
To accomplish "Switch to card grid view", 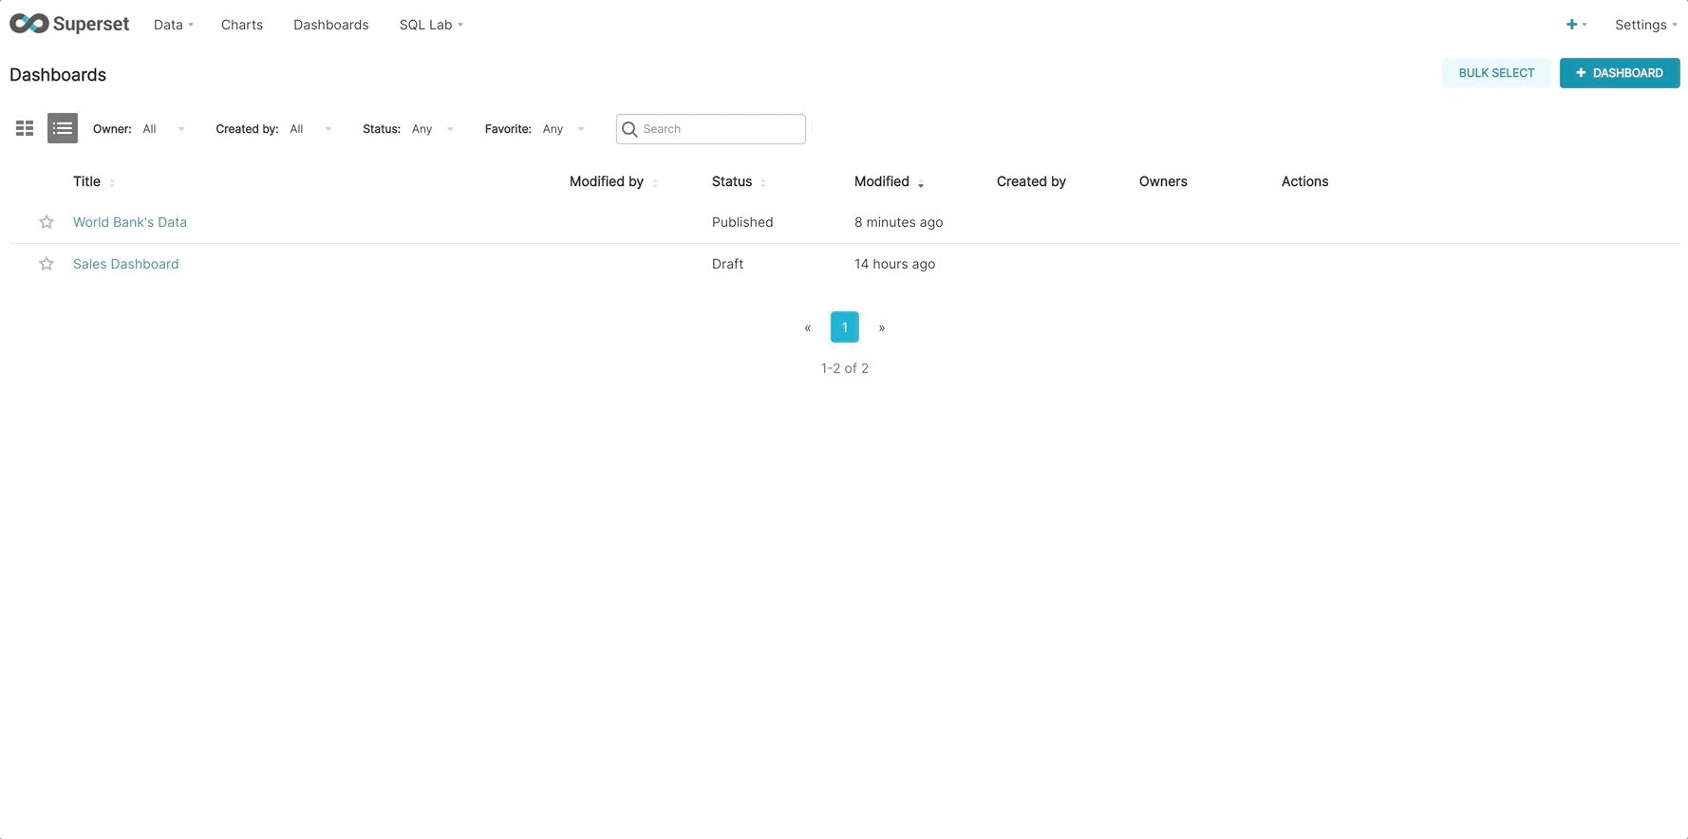I will coord(25,128).
